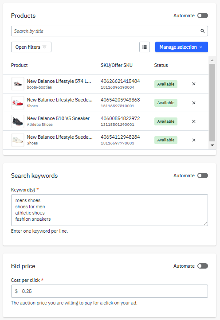The image size is (220, 320).
Task: Remove first New Balance Lifestyle Suede row
Action: [x=194, y=103]
